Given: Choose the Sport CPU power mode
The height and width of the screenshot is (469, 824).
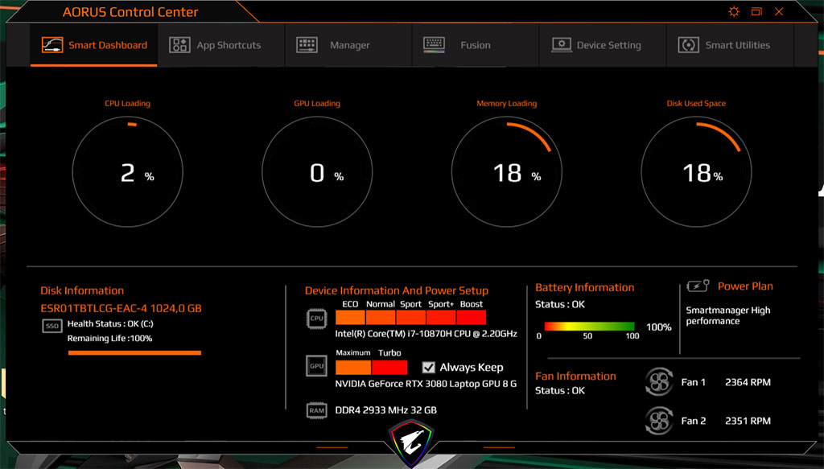Looking at the screenshot, I should coord(410,317).
